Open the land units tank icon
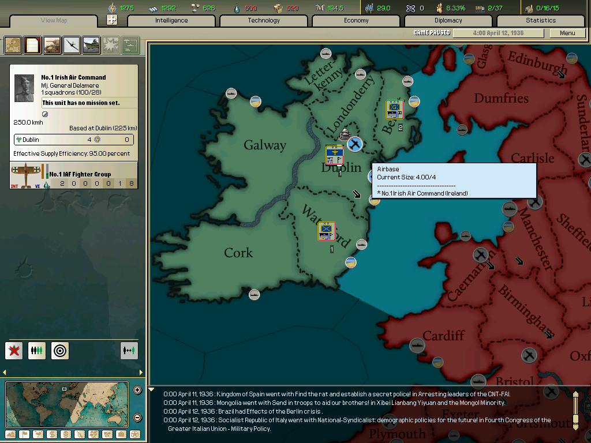 click(52, 45)
